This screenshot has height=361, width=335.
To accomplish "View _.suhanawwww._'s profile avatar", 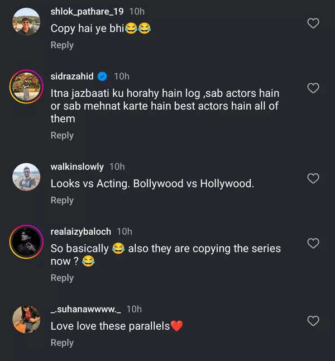I will point(26,320).
